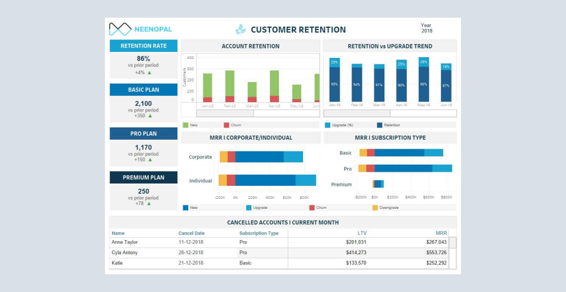
Task: Click cancel date 11-12-2018
Action: (x=190, y=242)
